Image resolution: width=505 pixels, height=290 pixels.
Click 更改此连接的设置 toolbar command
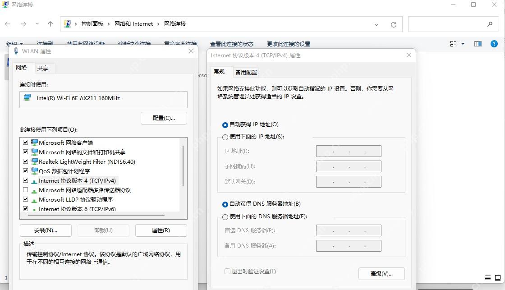pos(289,44)
